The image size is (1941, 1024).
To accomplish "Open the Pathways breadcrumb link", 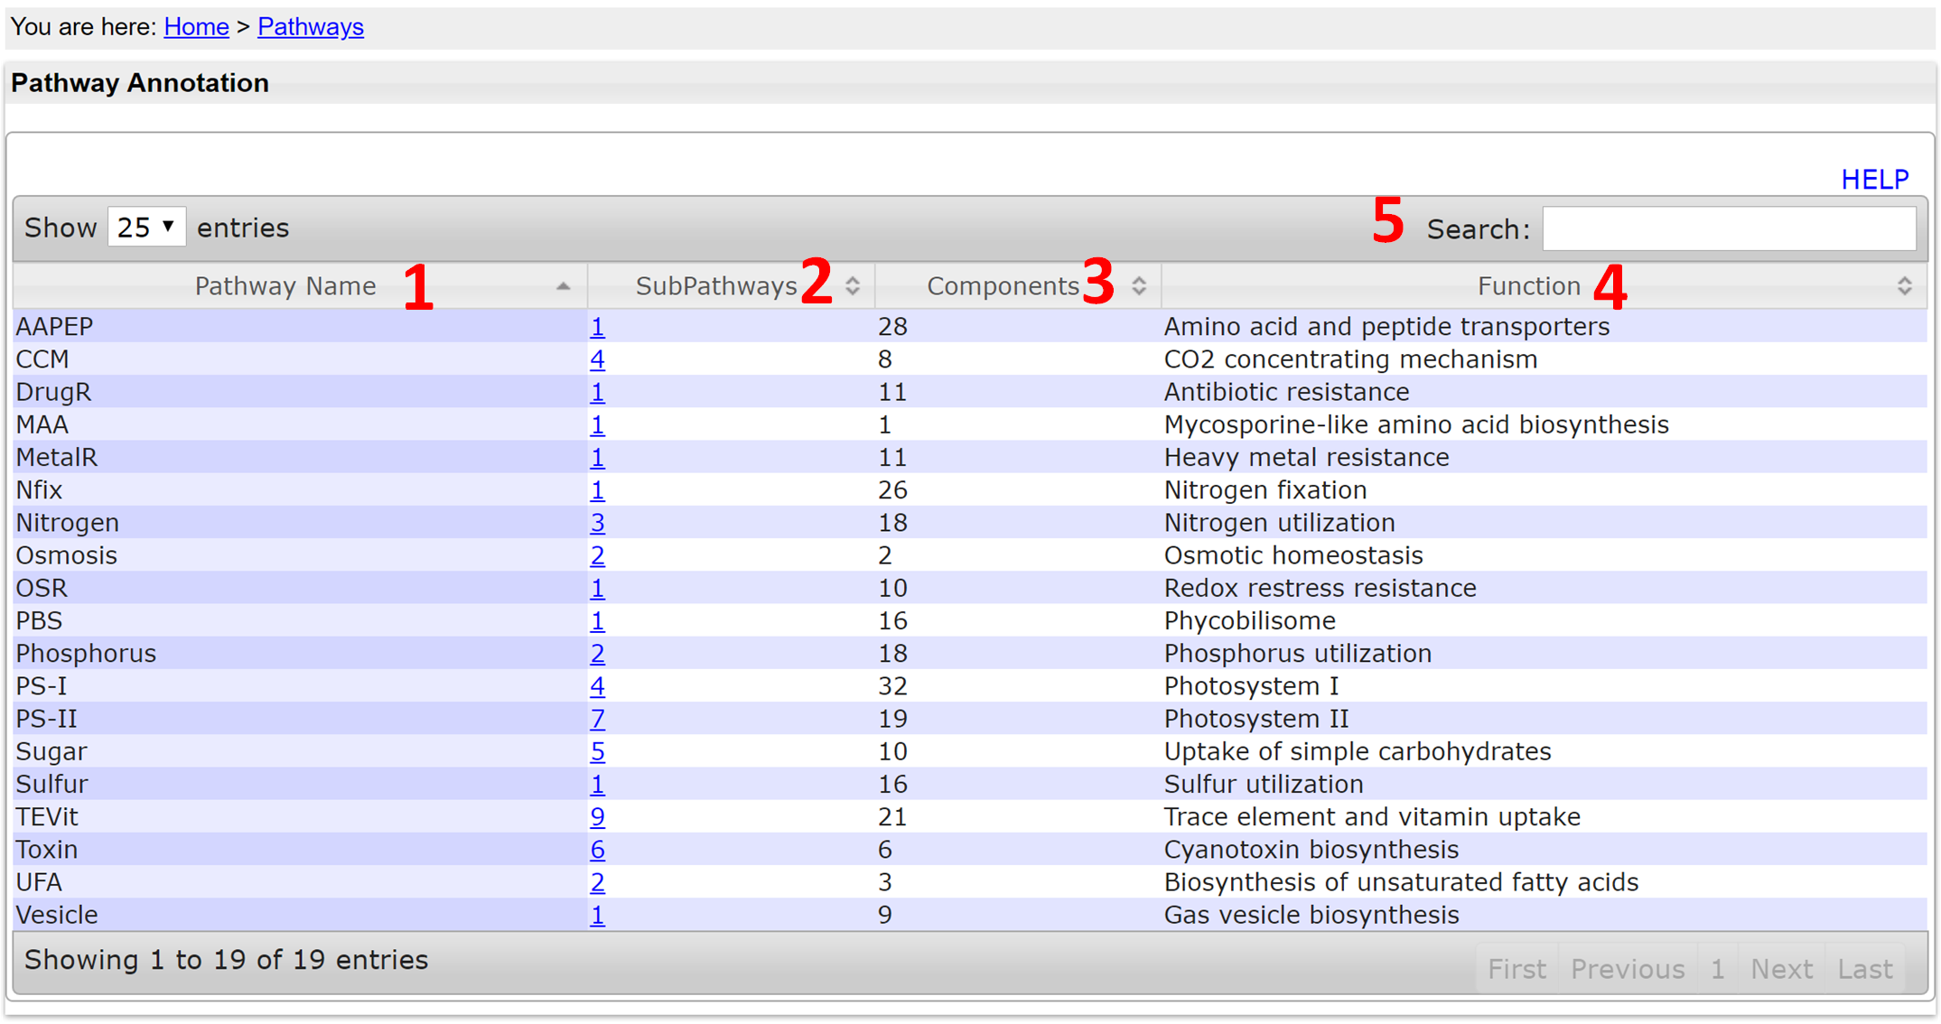I will coord(311,27).
